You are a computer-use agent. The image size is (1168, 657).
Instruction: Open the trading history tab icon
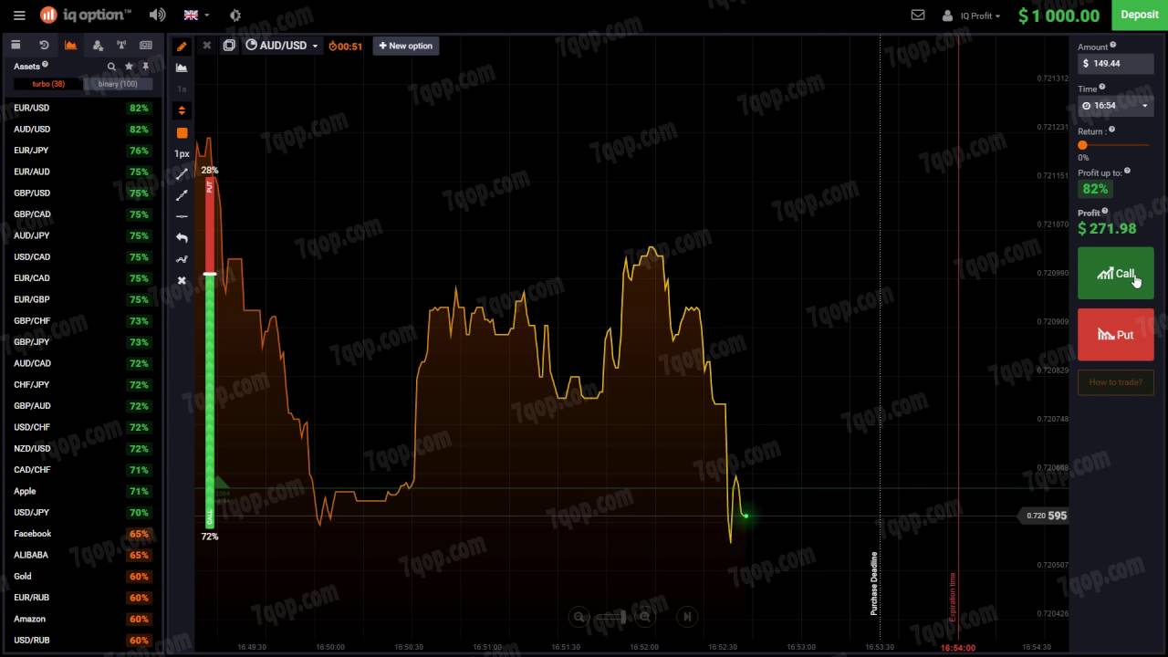44,45
